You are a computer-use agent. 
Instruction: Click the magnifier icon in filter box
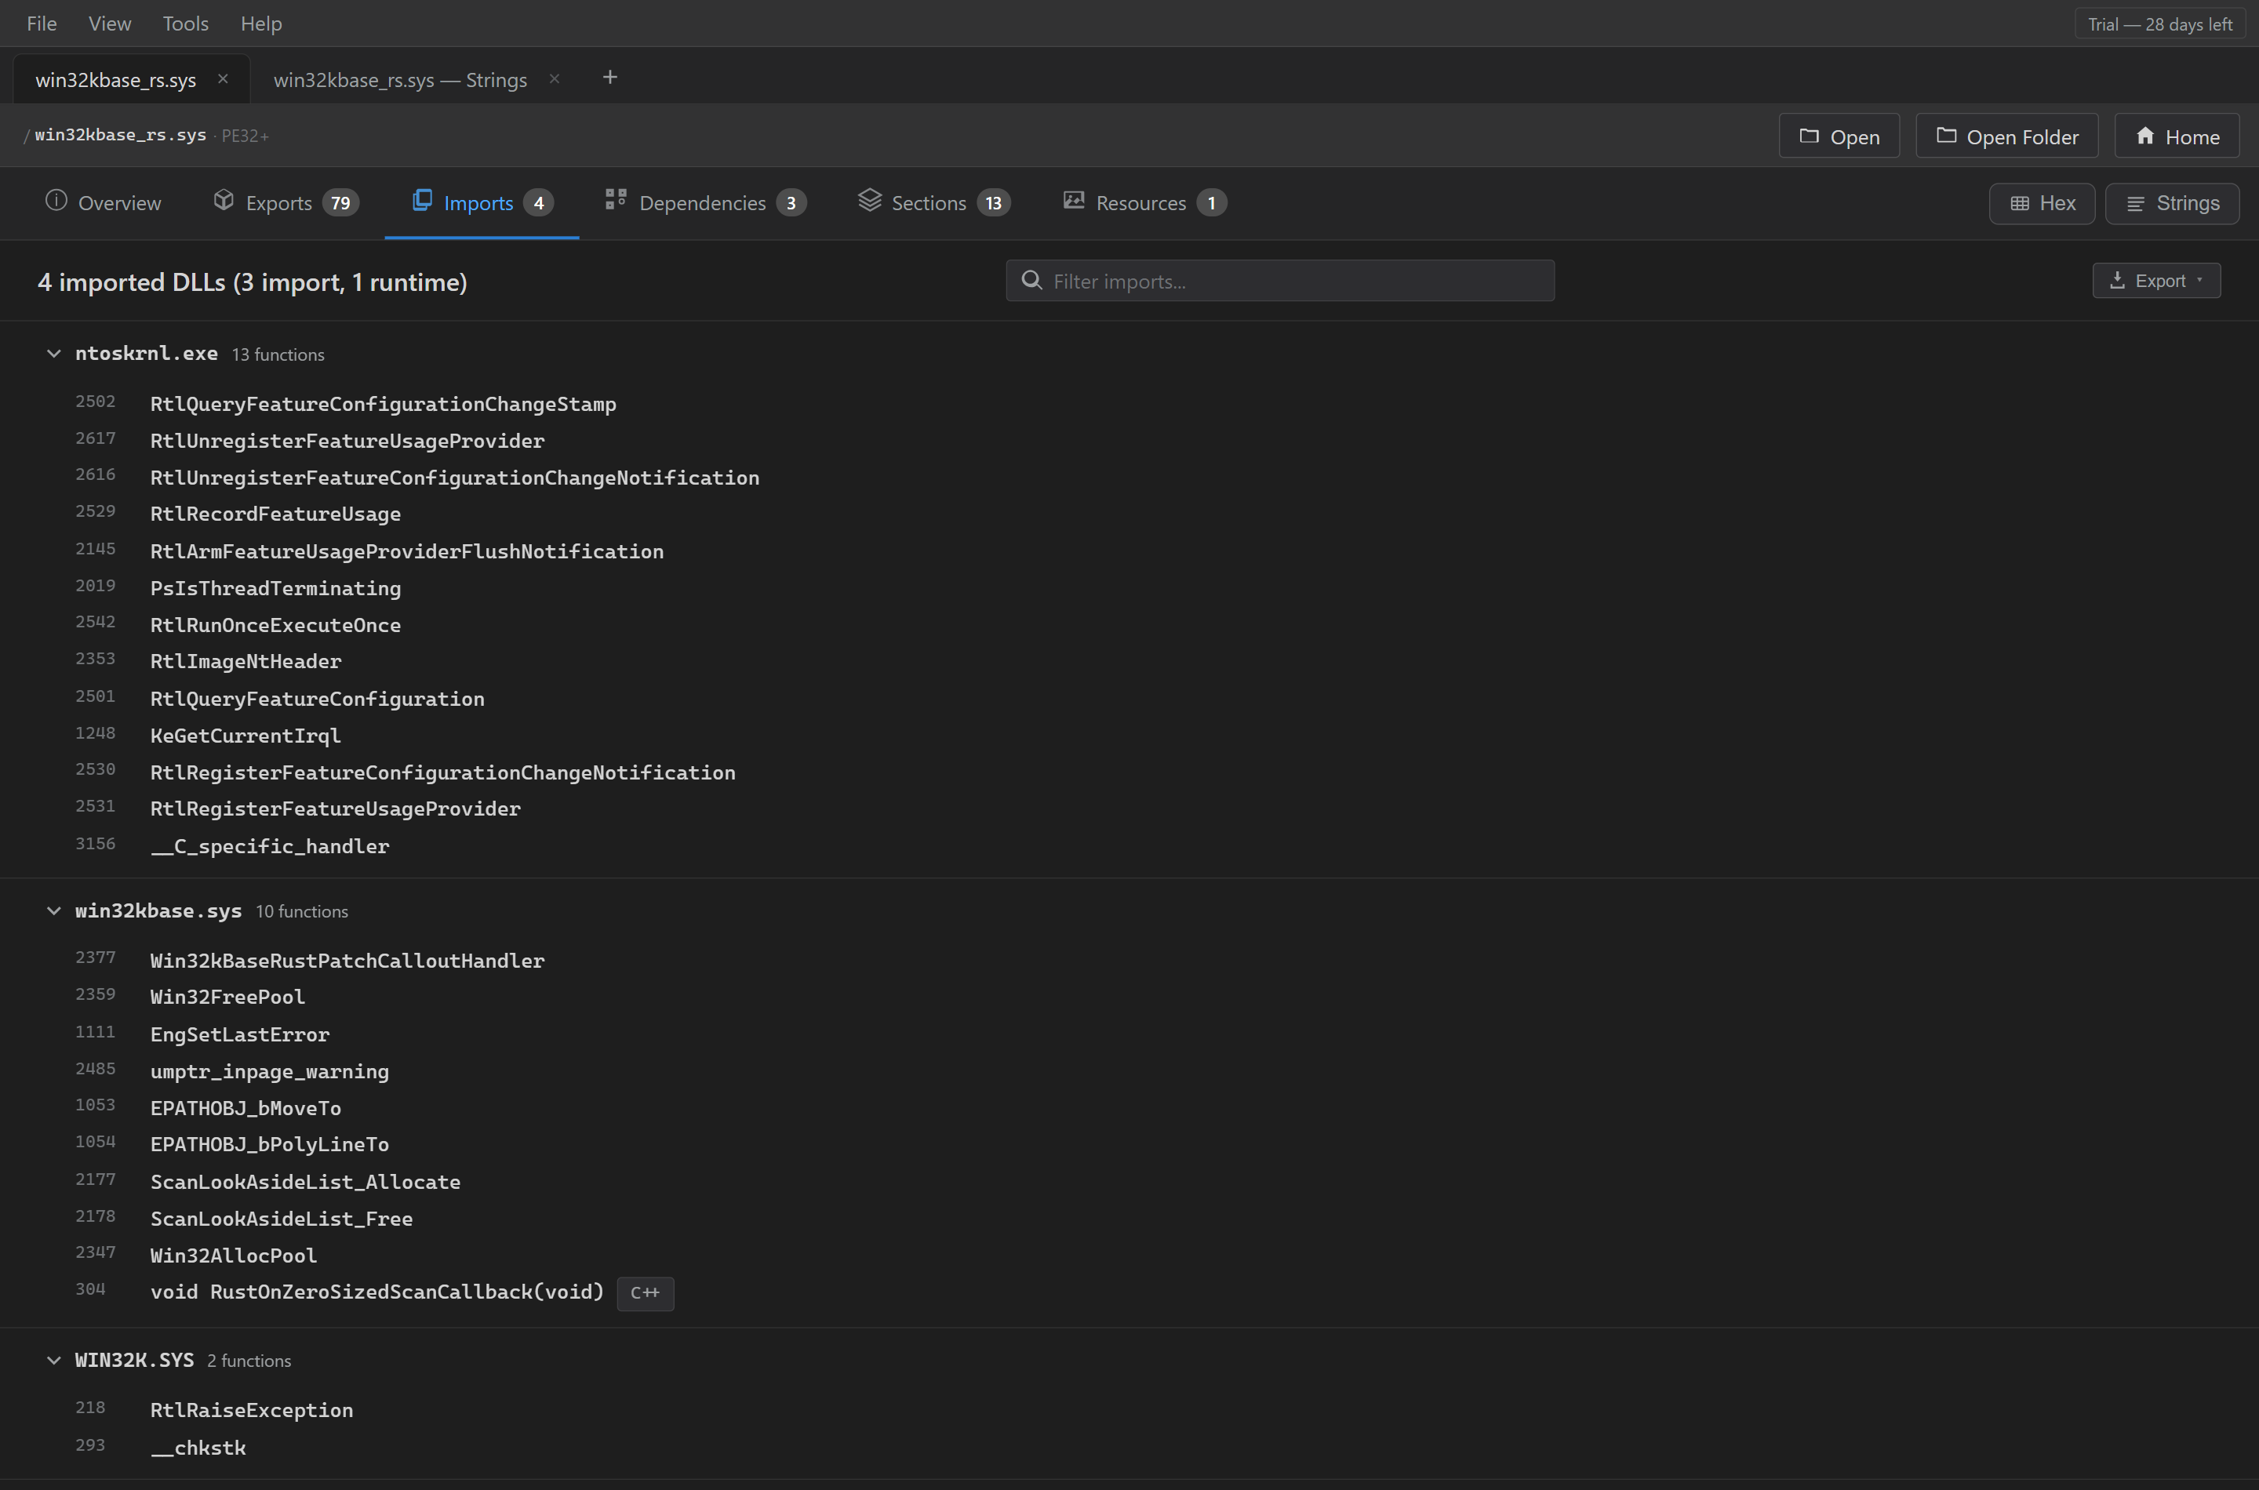(x=1031, y=280)
